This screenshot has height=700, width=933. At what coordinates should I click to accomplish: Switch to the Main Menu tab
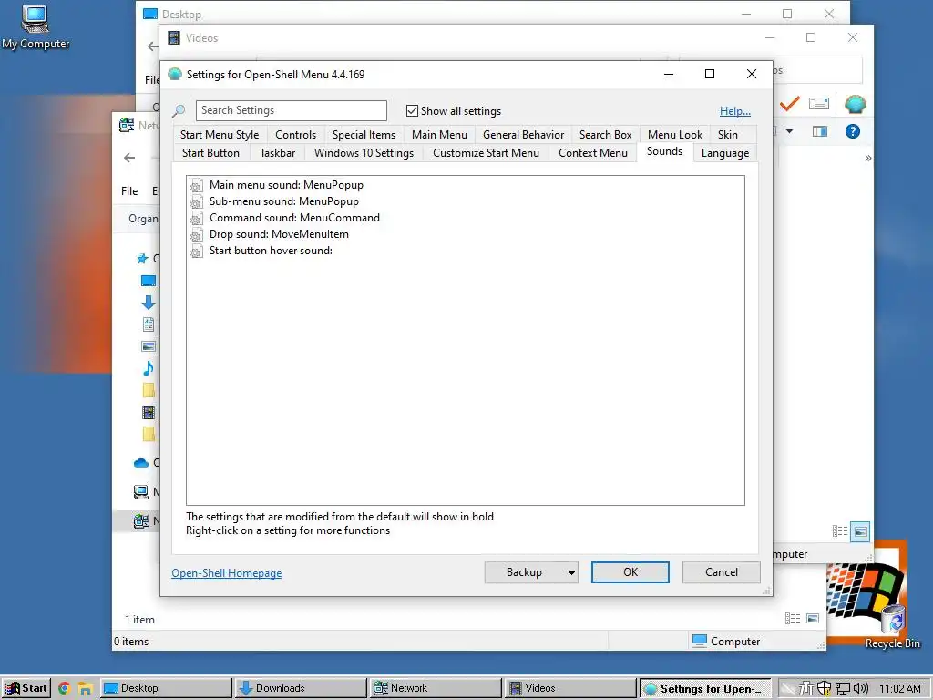tap(439, 135)
